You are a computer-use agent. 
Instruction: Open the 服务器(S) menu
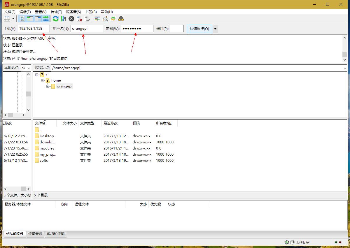click(x=73, y=12)
